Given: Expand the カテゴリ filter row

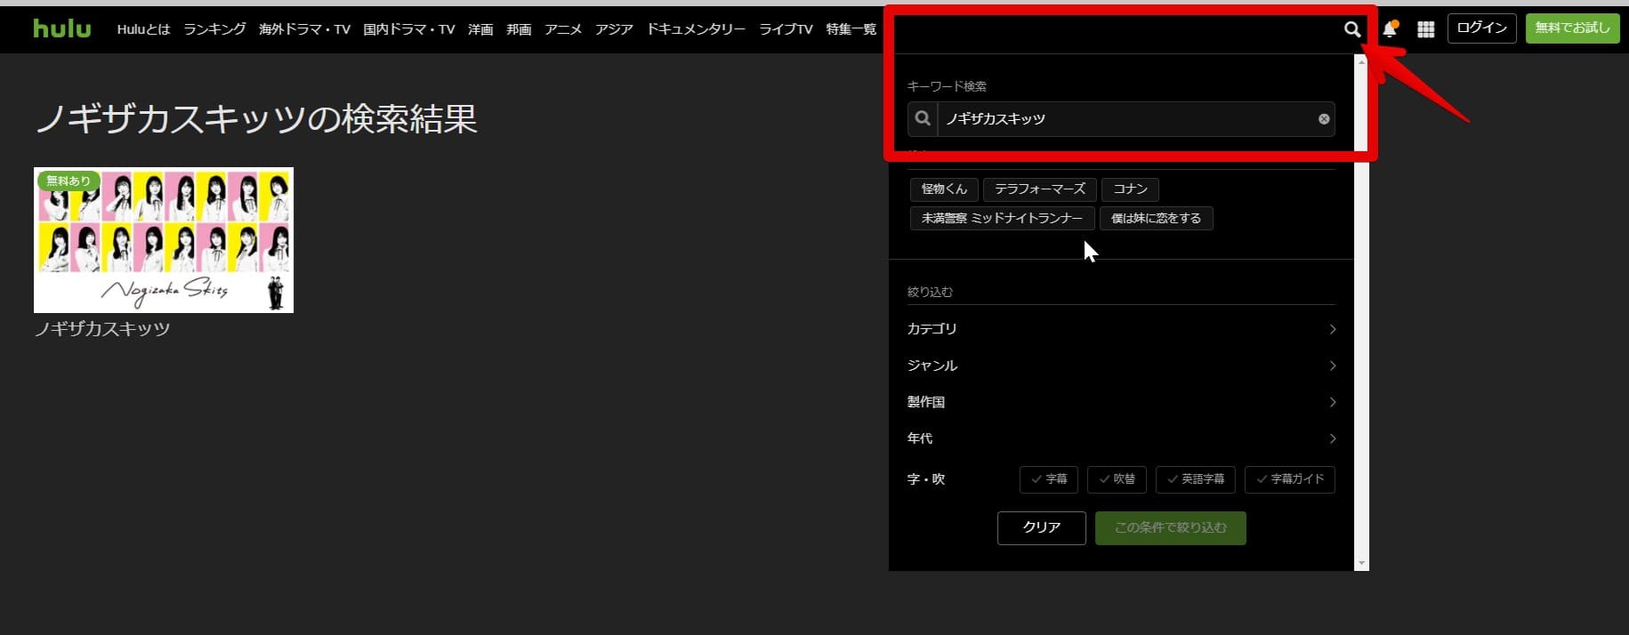Looking at the screenshot, I should pos(1121,329).
